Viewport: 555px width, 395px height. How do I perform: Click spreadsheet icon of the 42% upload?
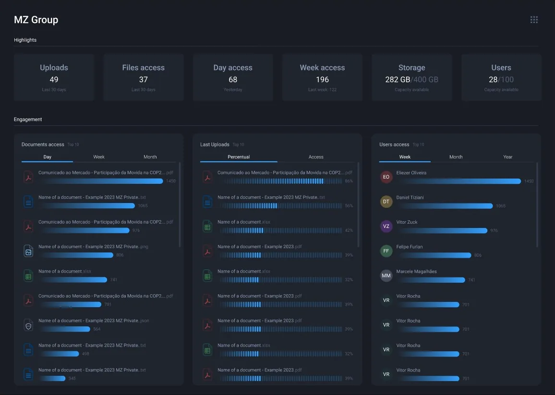[x=207, y=226]
